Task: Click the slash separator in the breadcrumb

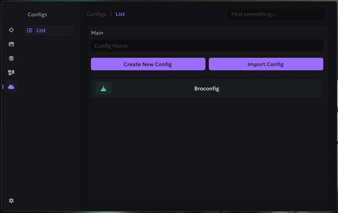Action: [111, 14]
